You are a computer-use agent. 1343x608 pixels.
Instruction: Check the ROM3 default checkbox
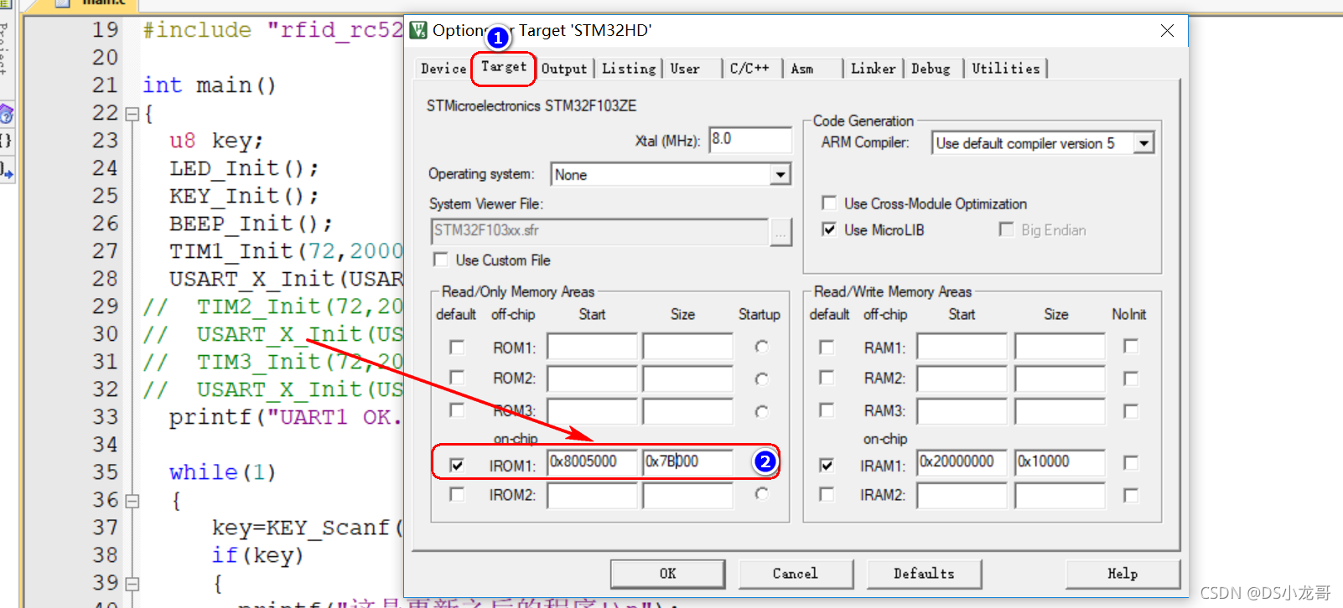tap(457, 410)
